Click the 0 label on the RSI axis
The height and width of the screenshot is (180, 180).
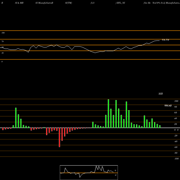pos(2,62)
